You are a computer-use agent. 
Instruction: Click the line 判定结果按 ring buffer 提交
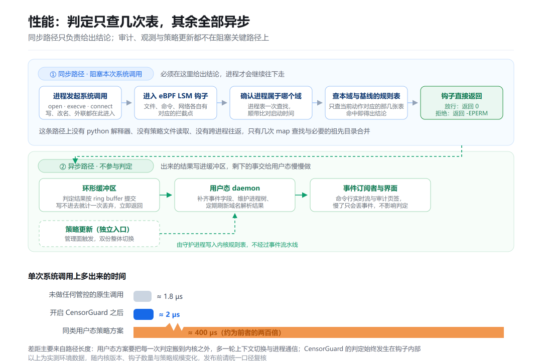(99, 199)
